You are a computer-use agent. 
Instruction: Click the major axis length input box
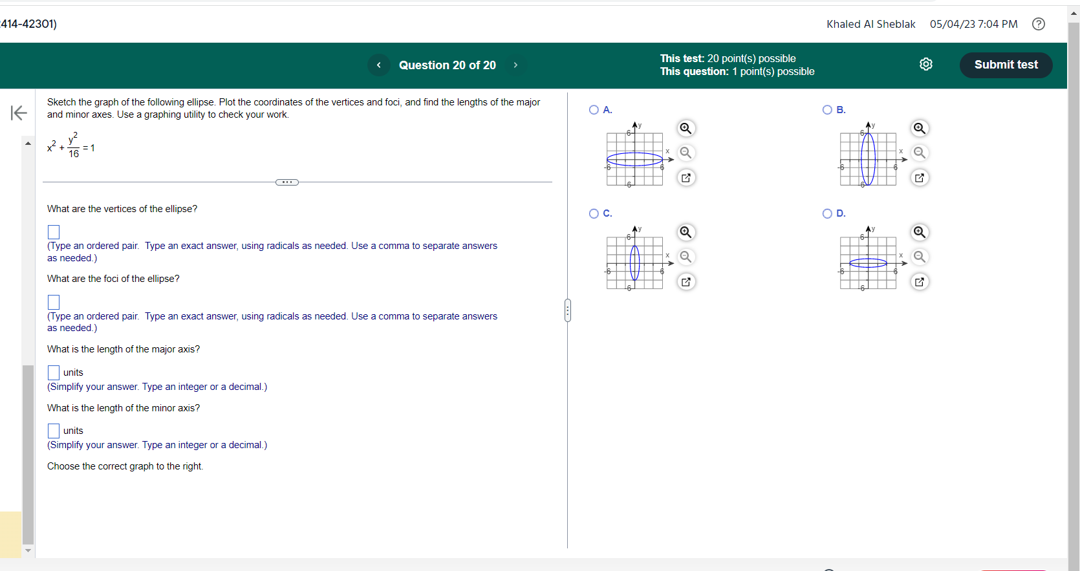click(54, 372)
